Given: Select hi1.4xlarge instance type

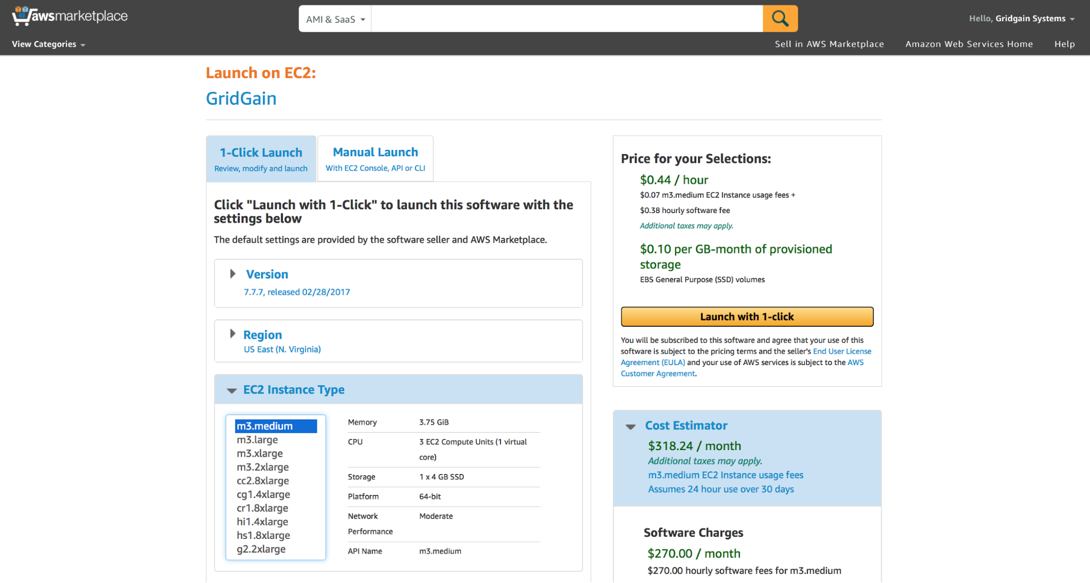Looking at the screenshot, I should point(262,521).
